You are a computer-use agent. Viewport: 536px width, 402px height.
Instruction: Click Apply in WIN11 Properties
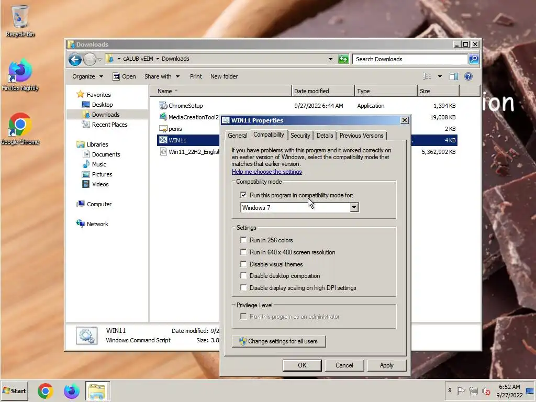[x=387, y=365]
